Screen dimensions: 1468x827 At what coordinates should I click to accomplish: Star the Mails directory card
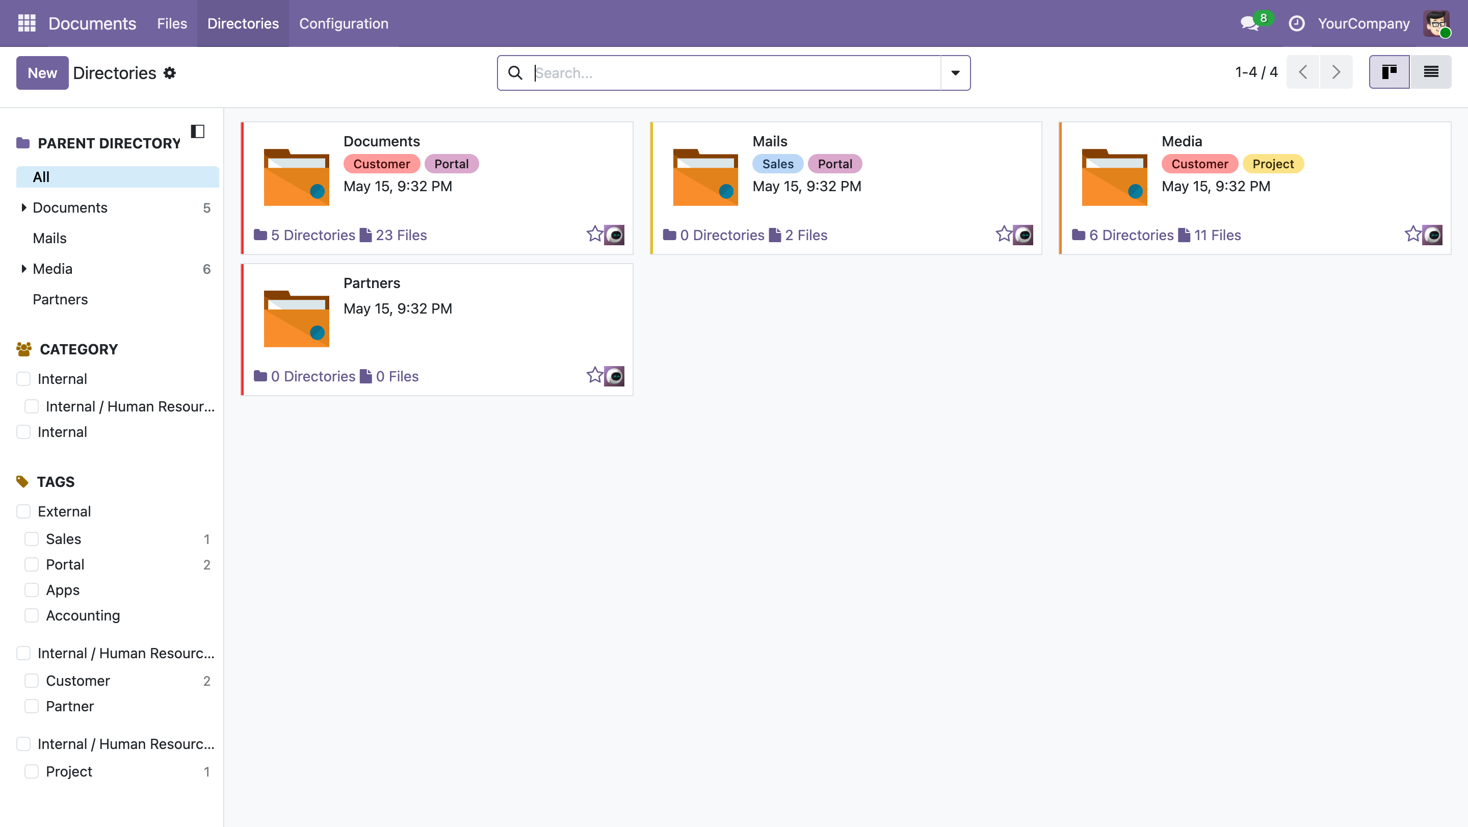tap(1004, 234)
